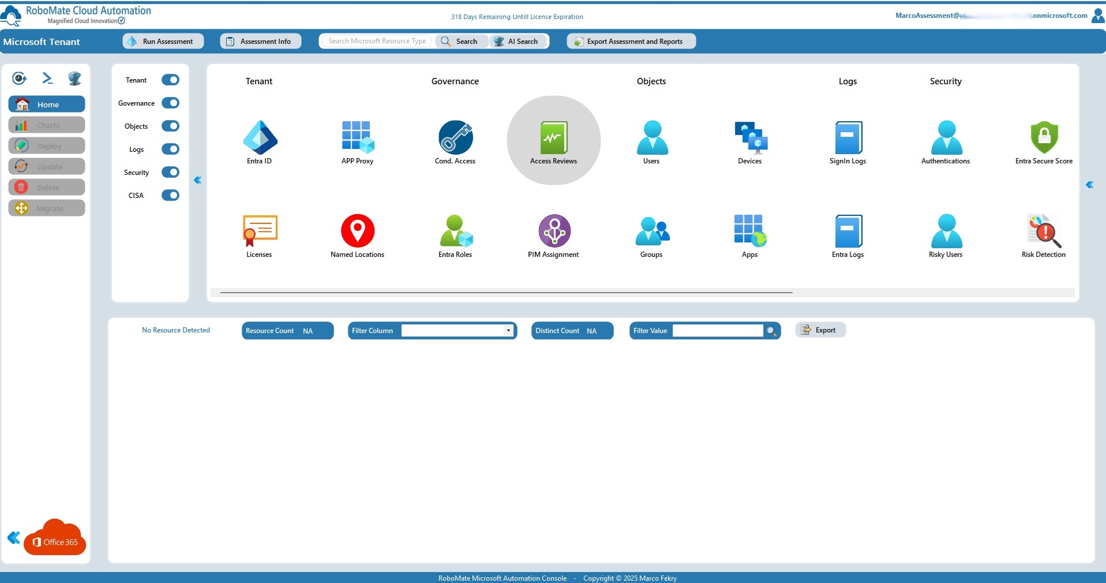Toggle the Security switch
The image size is (1106, 583).
coord(170,172)
